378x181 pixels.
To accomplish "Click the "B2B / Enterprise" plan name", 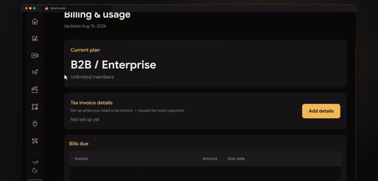I will (x=113, y=65).
